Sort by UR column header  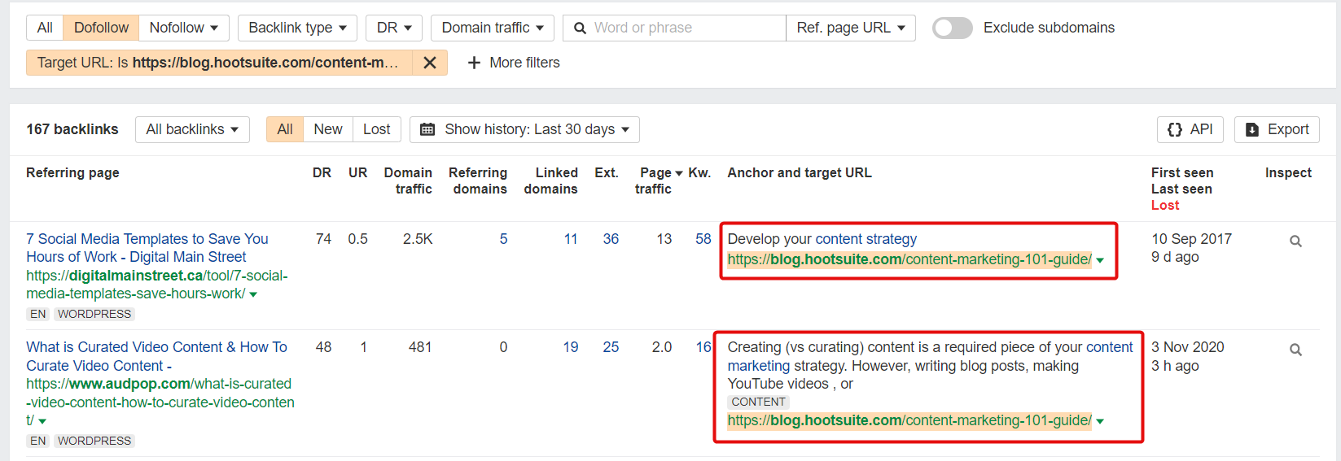pos(357,172)
